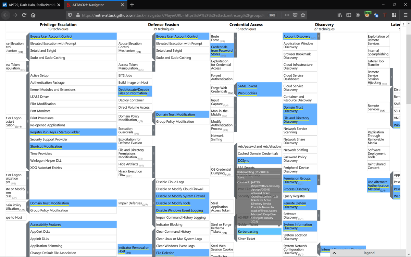The image size is (411, 257).
Task: Select SAML Tokens sub-technique
Action: 259,86
